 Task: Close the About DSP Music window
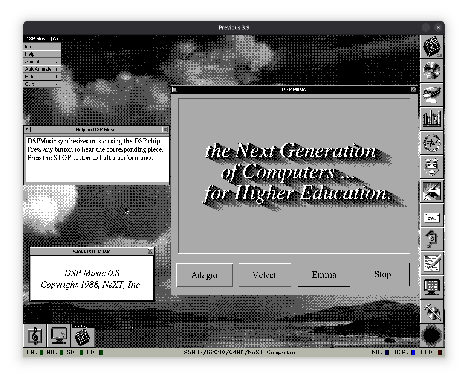(151, 251)
